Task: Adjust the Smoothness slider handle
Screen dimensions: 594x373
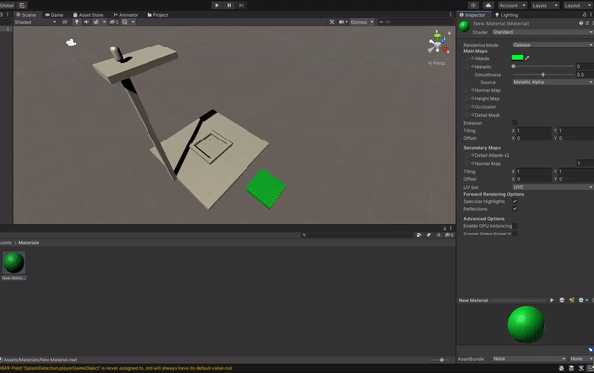Action: (543, 75)
